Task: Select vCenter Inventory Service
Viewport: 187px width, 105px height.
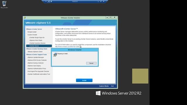Action: [x=37, y=43]
